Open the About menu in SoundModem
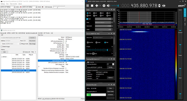187x101 pixels. (20, 4)
